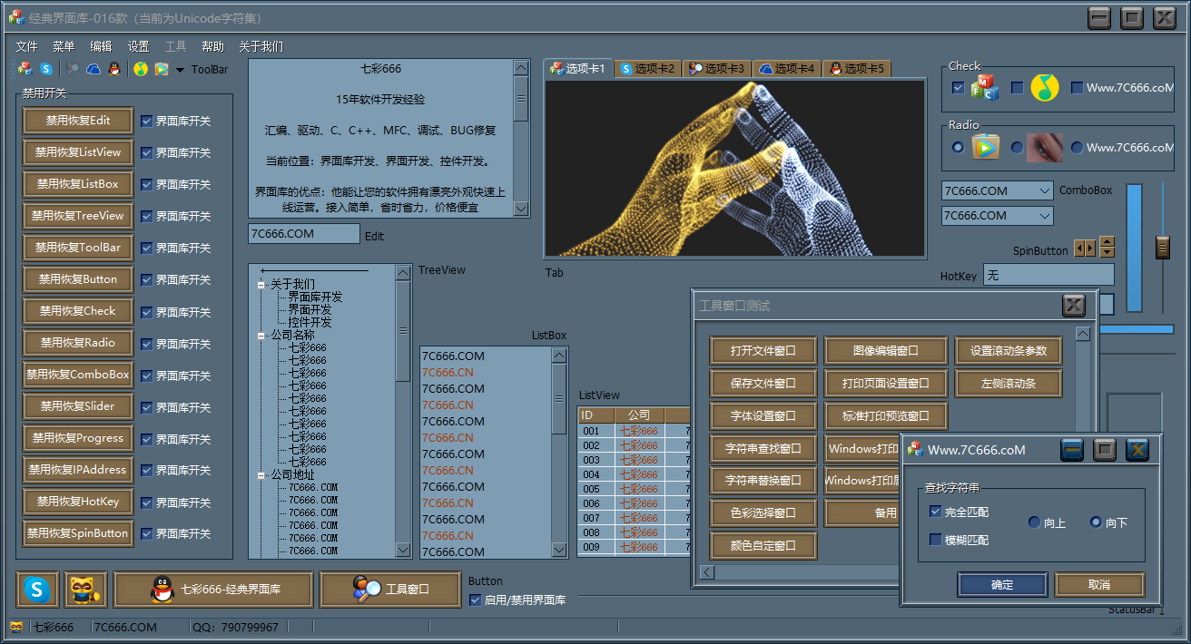1191x644 pixels.
Task: Click the vertical slider handle
Action: [1163, 247]
